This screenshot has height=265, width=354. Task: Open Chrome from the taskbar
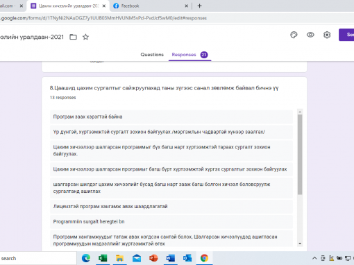click(204, 258)
